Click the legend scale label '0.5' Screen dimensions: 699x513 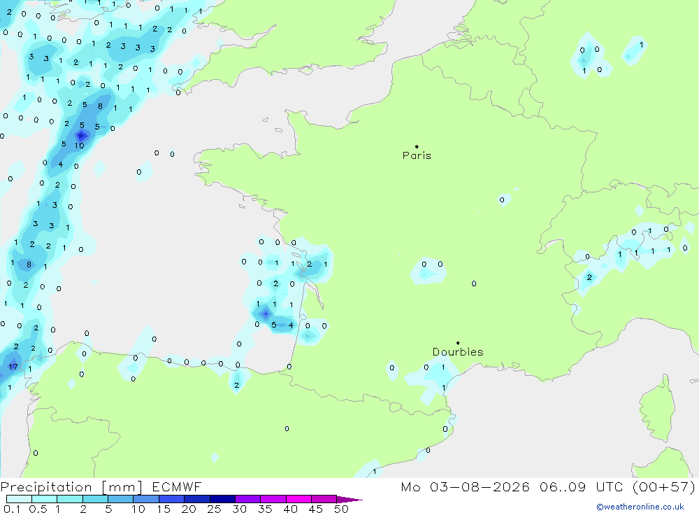coord(38,509)
